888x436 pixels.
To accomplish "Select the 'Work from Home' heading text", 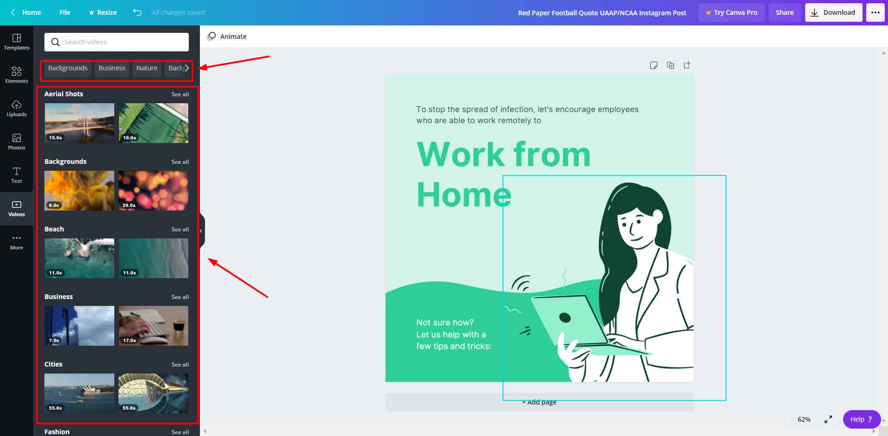I will click(x=503, y=174).
